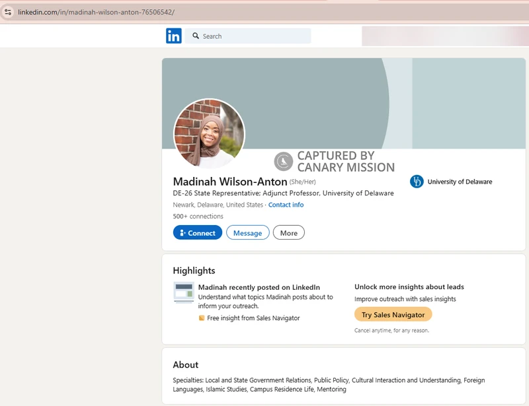Click the posts highlight illustration icon
This screenshot has height=406, width=529.
[184, 292]
